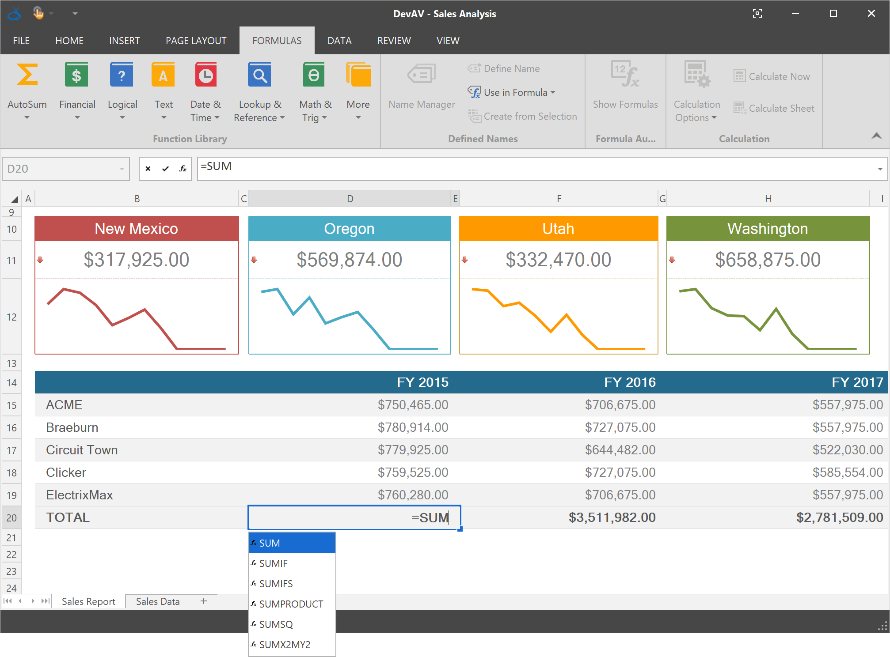
Task: Expand the formula bar arrow
Action: pos(879,169)
